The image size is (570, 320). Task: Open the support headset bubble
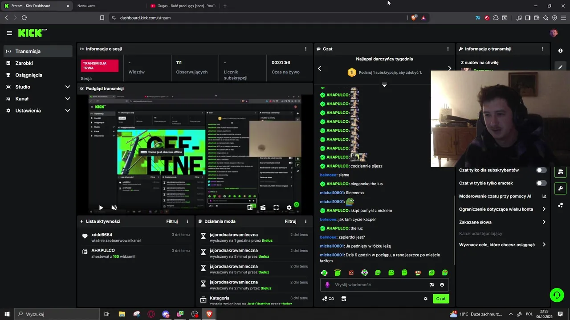557,295
